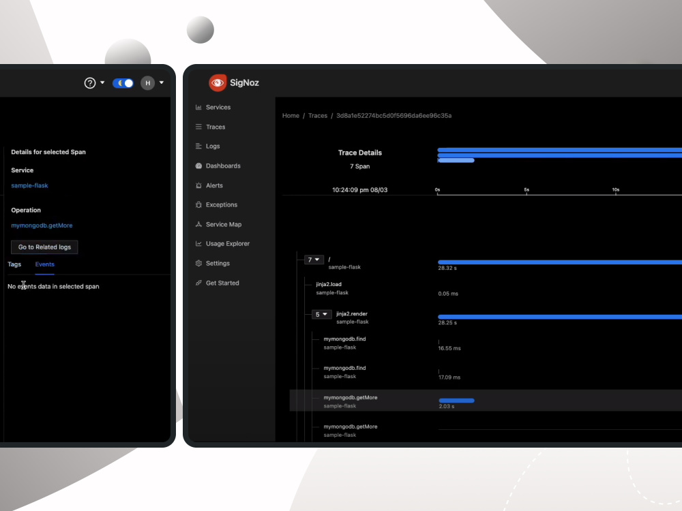Click the 5s timeline marker
This screenshot has width=682, height=511.
coord(527,190)
